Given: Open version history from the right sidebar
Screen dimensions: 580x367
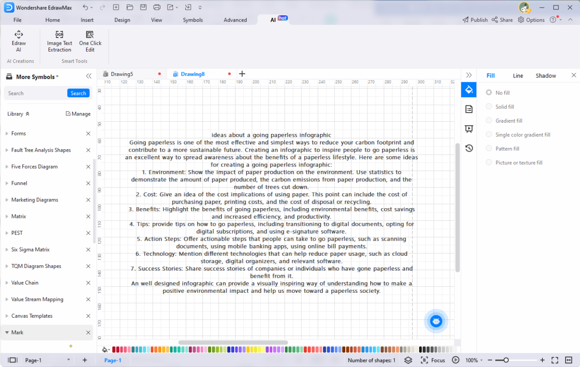Looking at the screenshot, I should [x=469, y=148].
